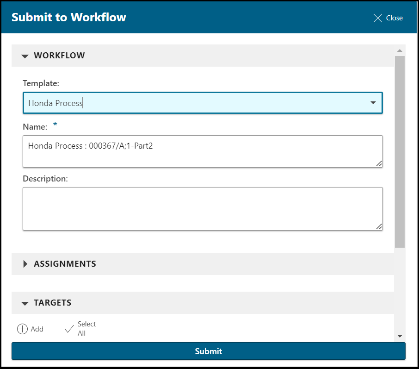The width and height of the screenshot is (419, 369).
Task: Open the Template dropdown arrow
Action: tap(373, 103)
